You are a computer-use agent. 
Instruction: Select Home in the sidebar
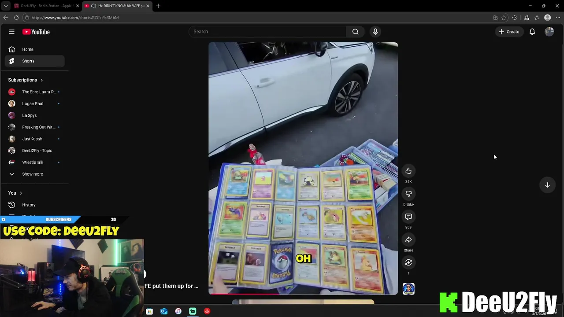35,49
